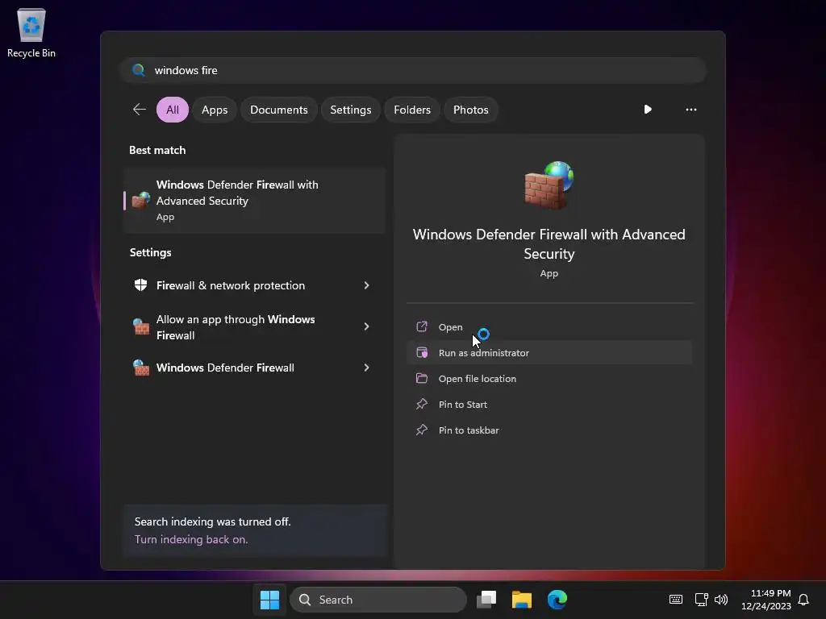This screenshot has height=619, width=826.
Task: Click the taskbar Search box
Action: tap(378, 600)
